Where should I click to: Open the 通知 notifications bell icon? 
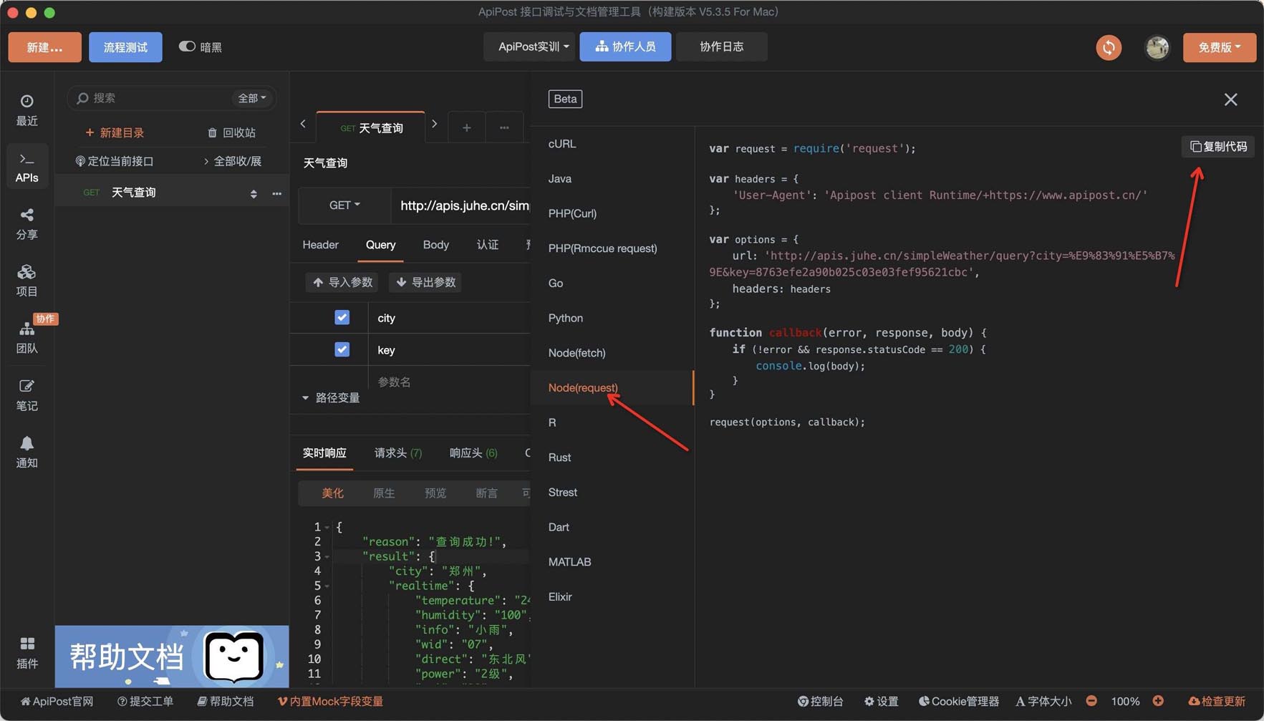coord(26,452)
